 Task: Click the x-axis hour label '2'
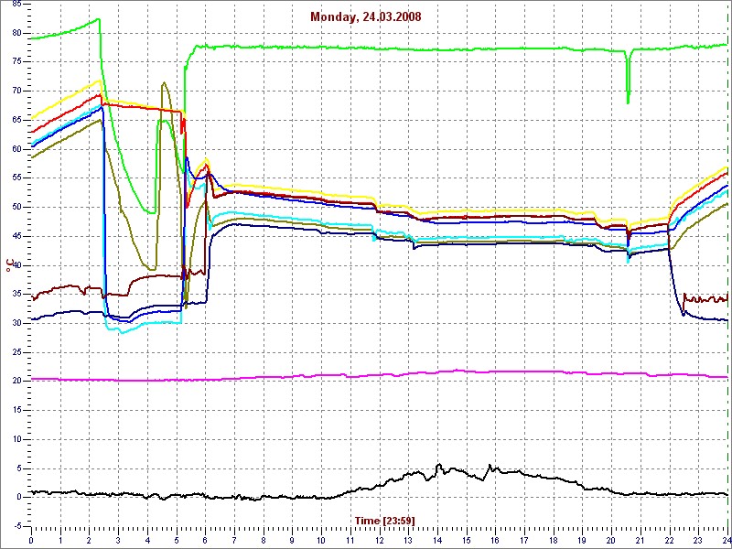coord(89,539)
